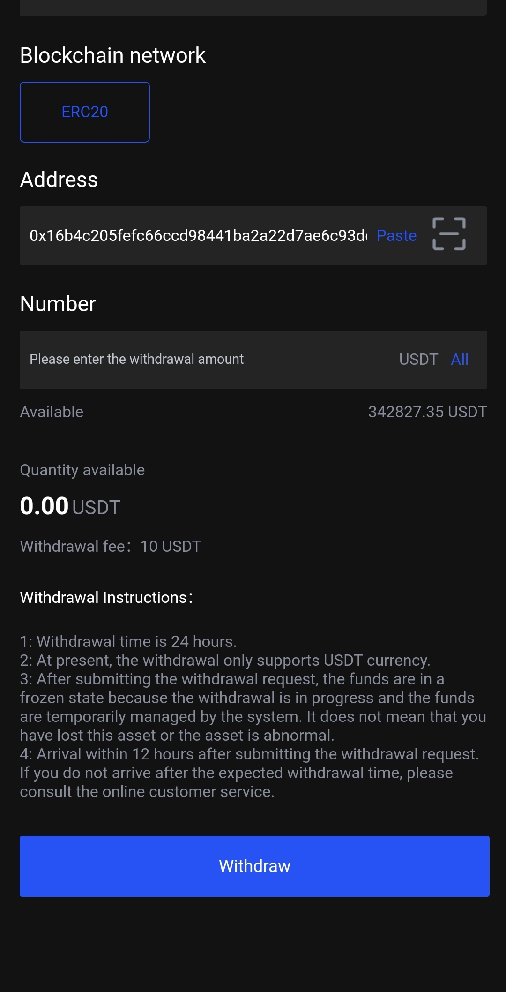506x992 pixels.
Task: Click the Quantity available label
Action: (82, 470)
